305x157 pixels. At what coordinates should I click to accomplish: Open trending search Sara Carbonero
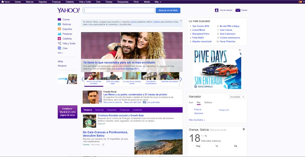tap(228, 34)
